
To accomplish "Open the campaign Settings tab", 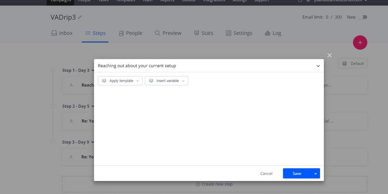I will (239, 33).
